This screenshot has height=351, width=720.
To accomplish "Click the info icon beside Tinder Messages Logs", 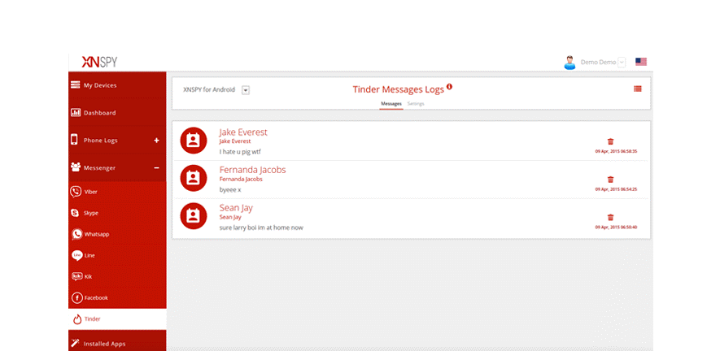I will (x=449, y=86).
